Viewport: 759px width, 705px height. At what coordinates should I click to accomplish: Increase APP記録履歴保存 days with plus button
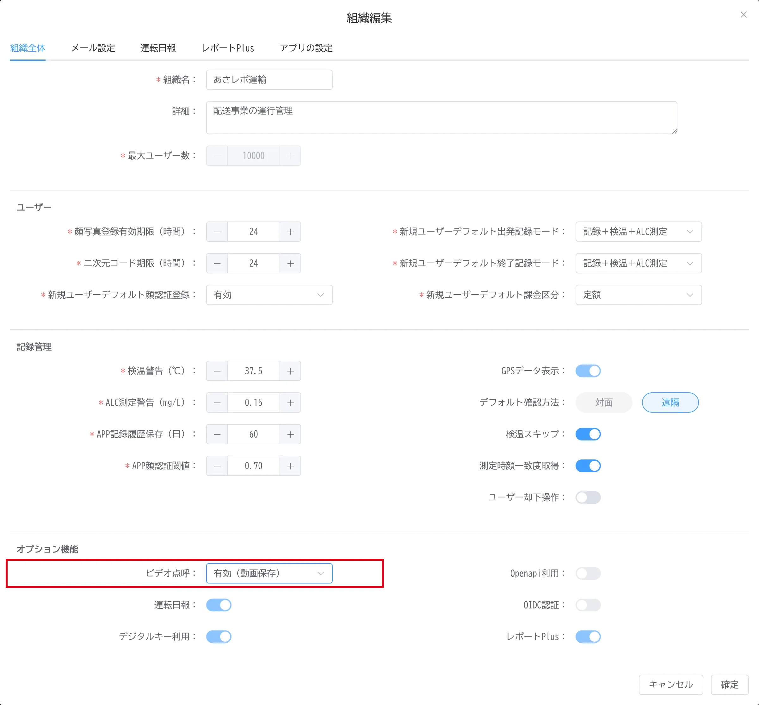click(x=291, y=434)
